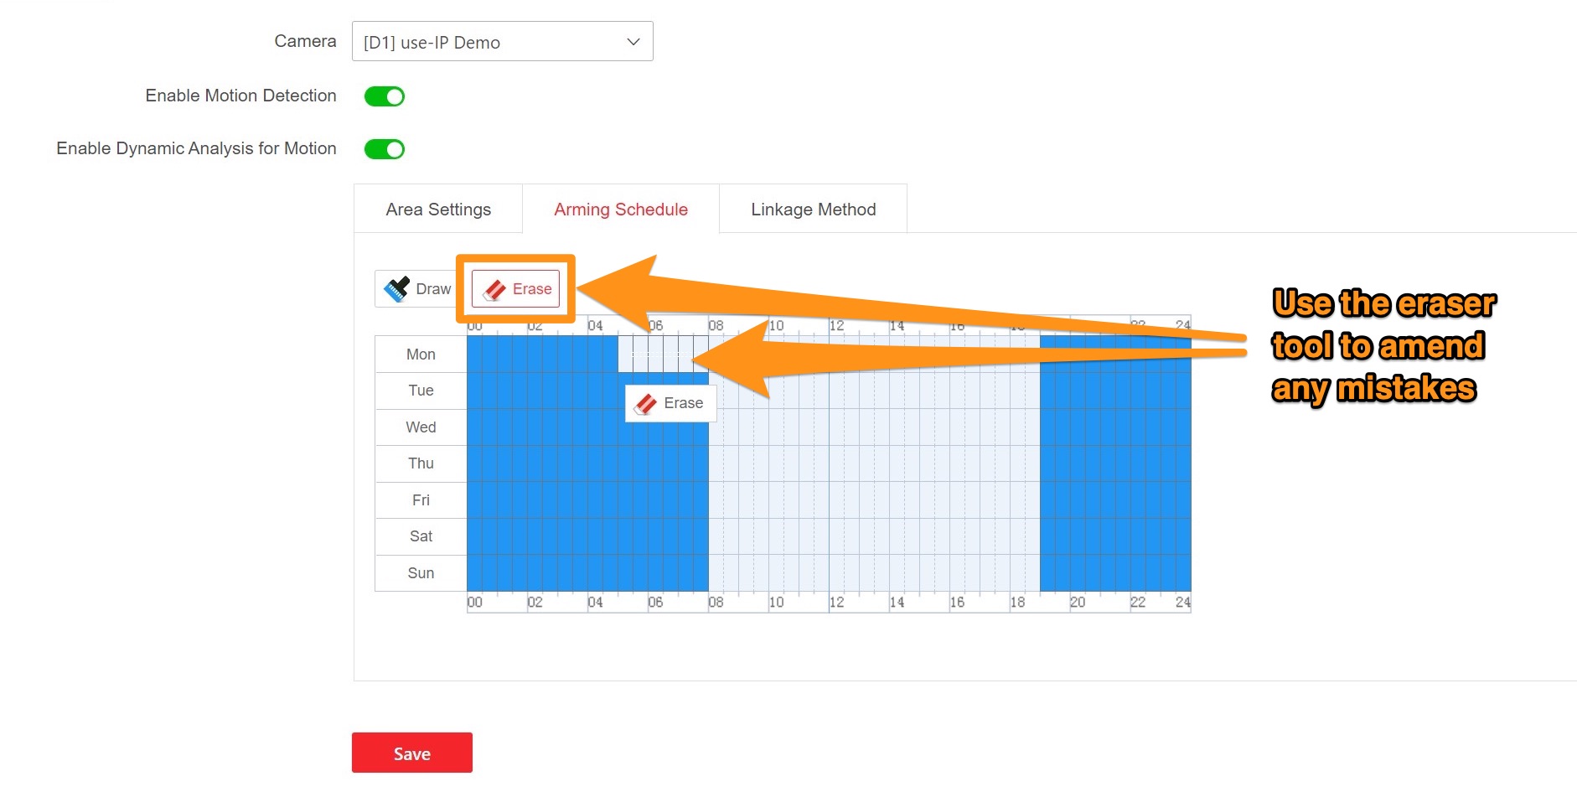
Task: Select the Arming Schedule tab
Action: (x=620, y=210)
